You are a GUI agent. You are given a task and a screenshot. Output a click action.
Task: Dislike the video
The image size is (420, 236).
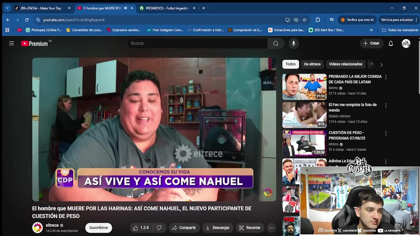coord(159,228)
